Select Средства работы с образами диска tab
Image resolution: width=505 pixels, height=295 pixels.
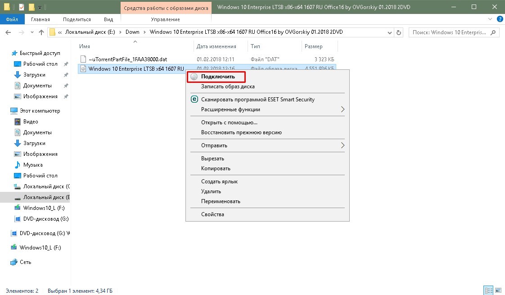(x=166, y=8)
